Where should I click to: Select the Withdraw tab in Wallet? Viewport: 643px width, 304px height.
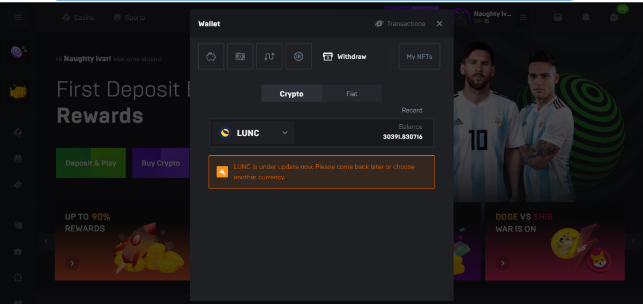(x=345, y=57)
